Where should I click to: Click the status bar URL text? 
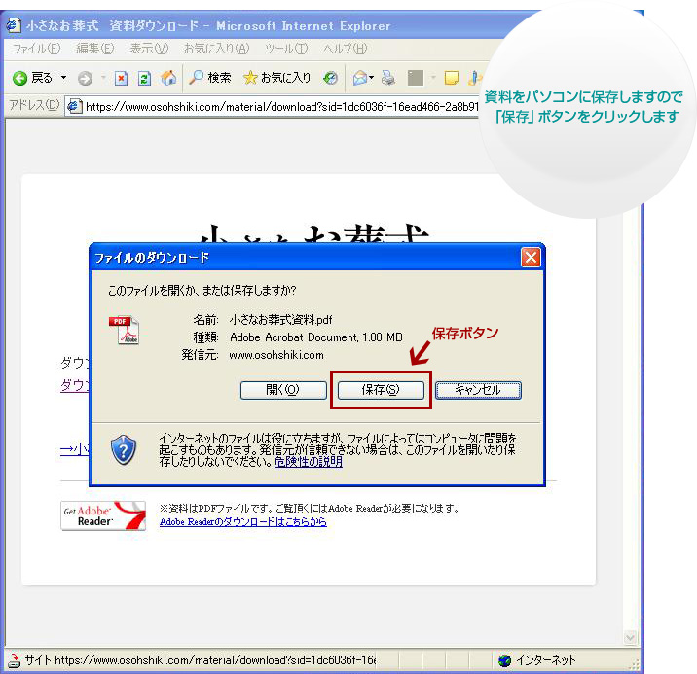pyautogui.click(x=201, y=660)
